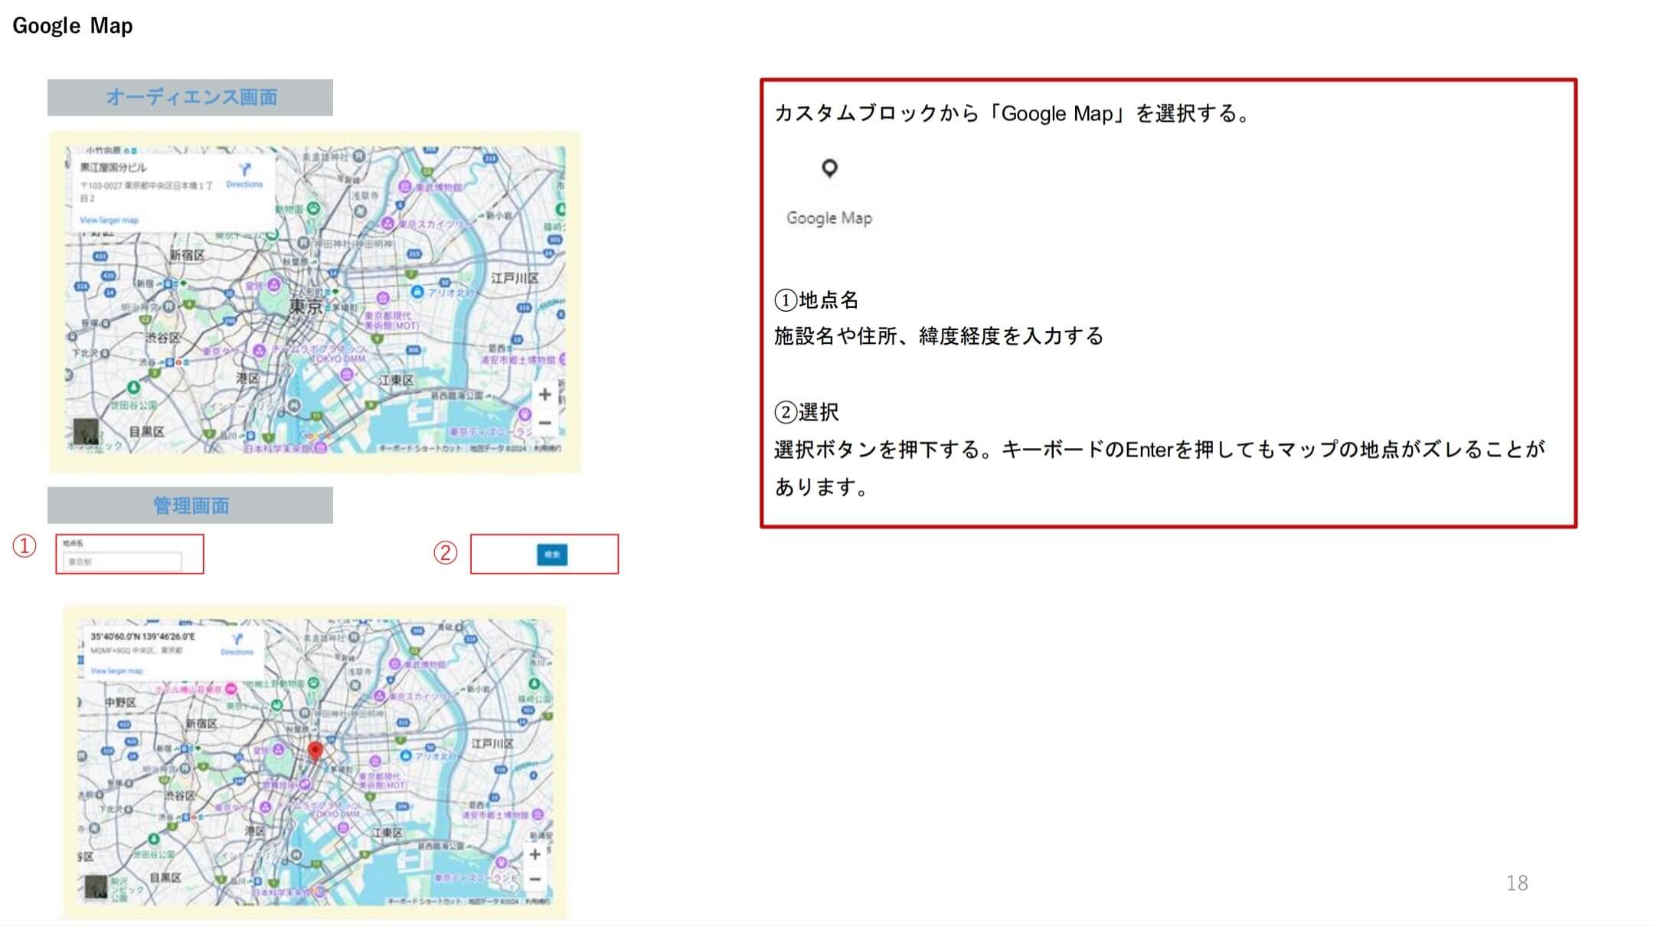1654x926 pixels.
Task: Click アリオ北砂 marker on admin map
Action: pos(407,756)
